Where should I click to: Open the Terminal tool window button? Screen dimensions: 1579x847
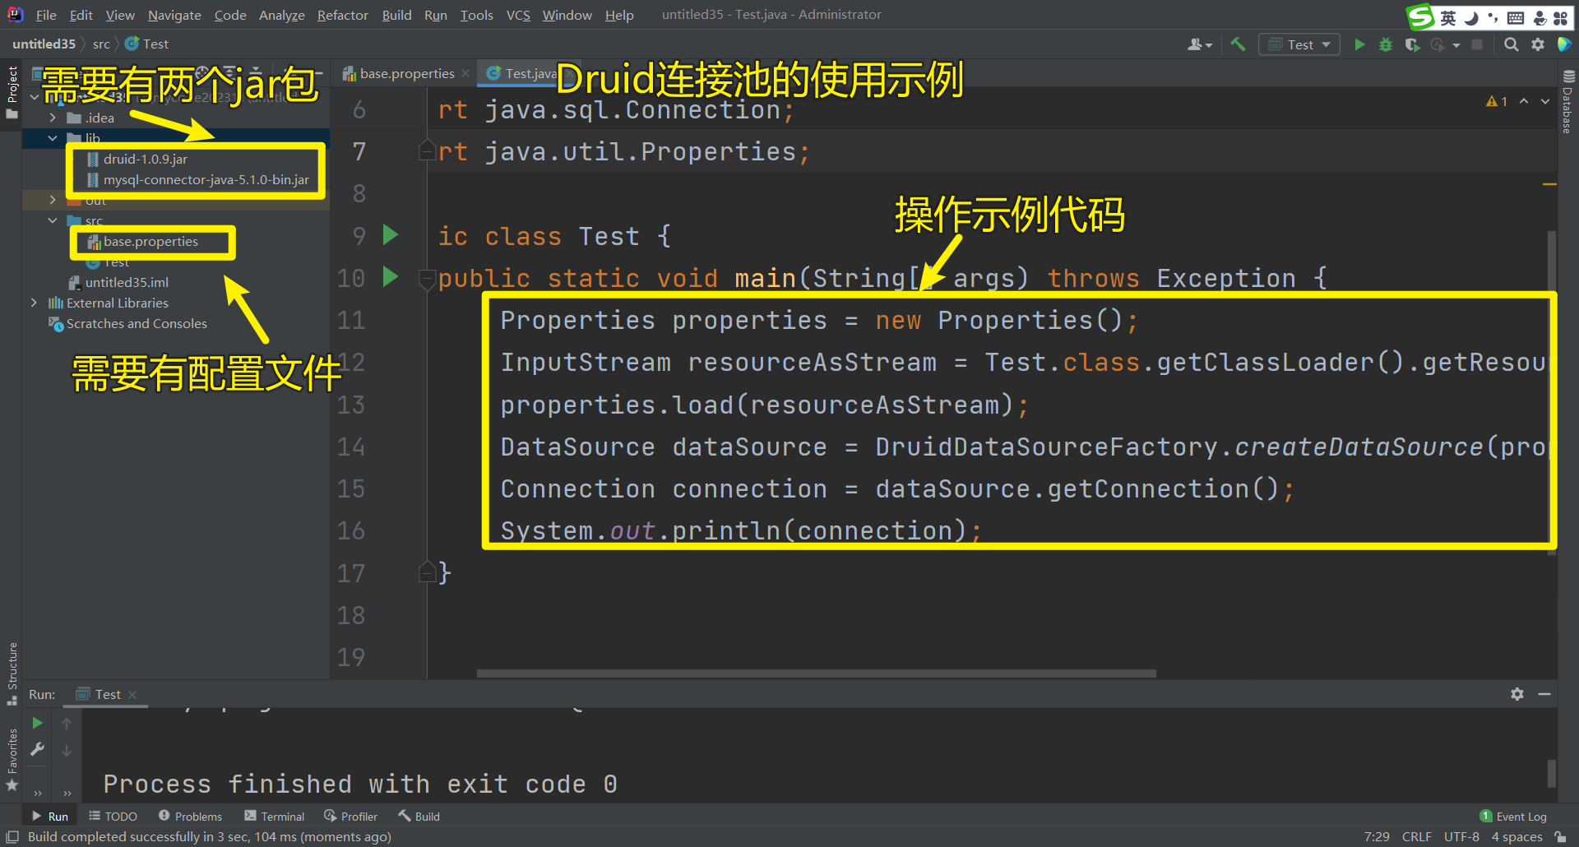tap(275, 816)
